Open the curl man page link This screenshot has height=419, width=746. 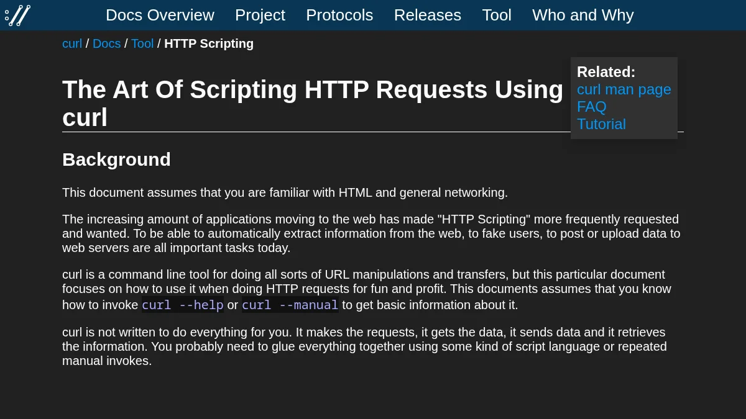tap(624, 89)
